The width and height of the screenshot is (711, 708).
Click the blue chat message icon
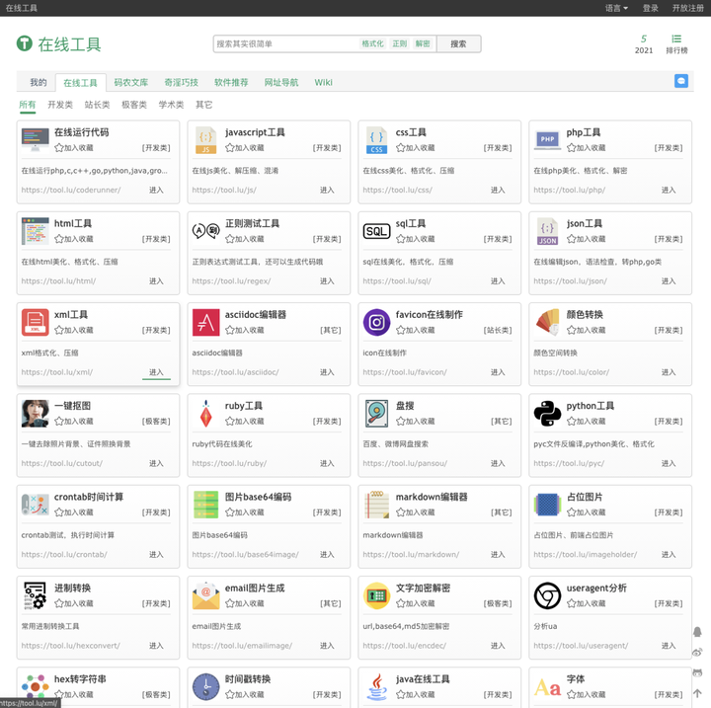(681, 81)
